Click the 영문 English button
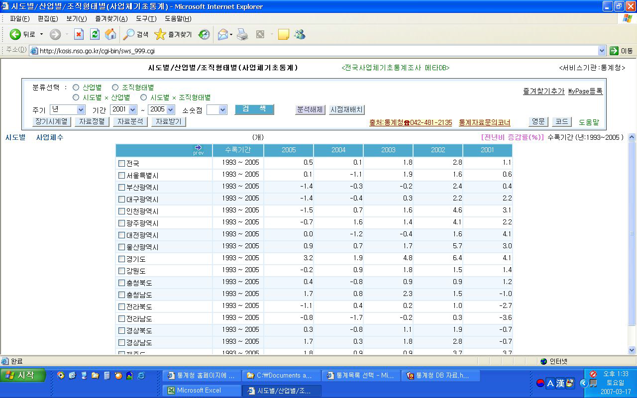Image resolution: width=637 pixels, height=398 pixels. tap(538, 121)
